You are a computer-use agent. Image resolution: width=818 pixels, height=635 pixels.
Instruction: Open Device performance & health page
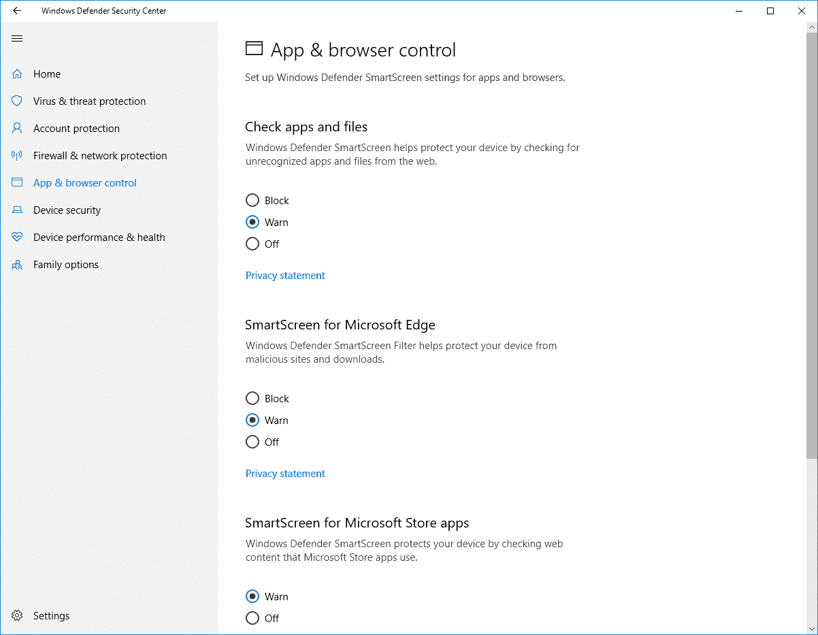99,237
